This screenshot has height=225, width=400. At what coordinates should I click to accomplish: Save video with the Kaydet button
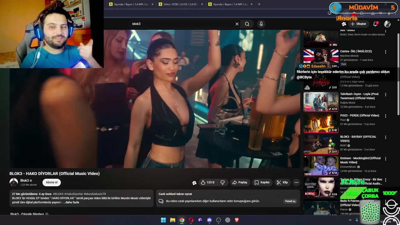pyautogui.click(x=262, y=182)
